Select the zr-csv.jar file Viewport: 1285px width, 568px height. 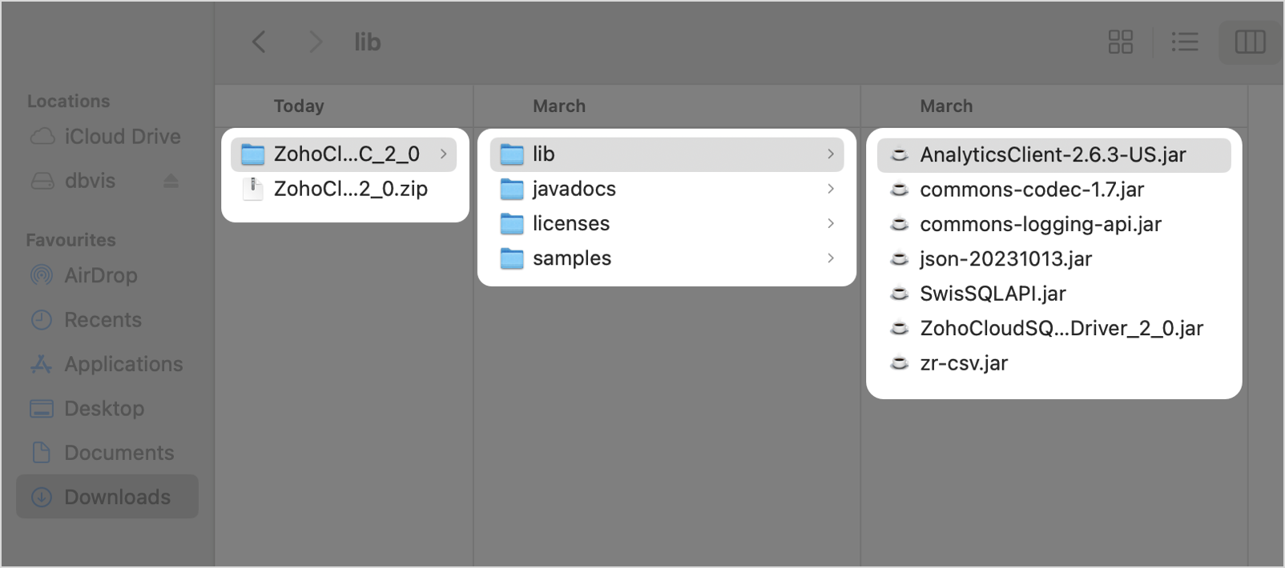pos(963,363)
